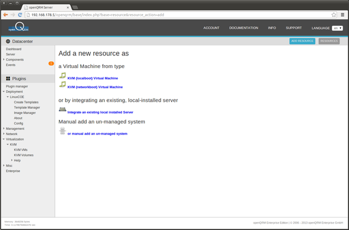Image resolution: width=349 pixels, height=230 pixels.
Task: Open Template Manager under LinuxCOE
Action: (x=27, y=107)
